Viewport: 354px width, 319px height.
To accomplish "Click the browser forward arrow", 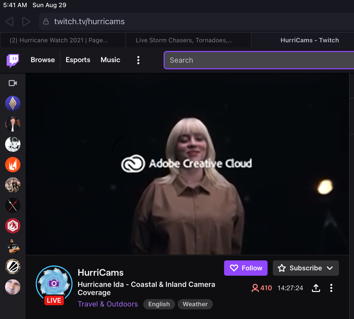I will (26, 22).
